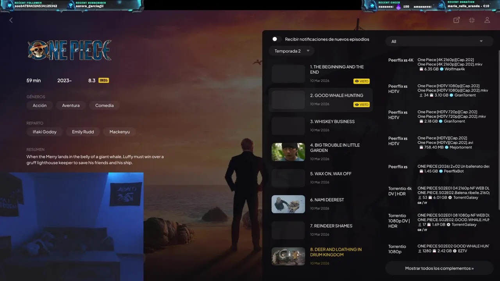Click VISTO eye badge on Good Whale Hunting
The height and width of the screenshot is (281, 500).
[361, 105]
